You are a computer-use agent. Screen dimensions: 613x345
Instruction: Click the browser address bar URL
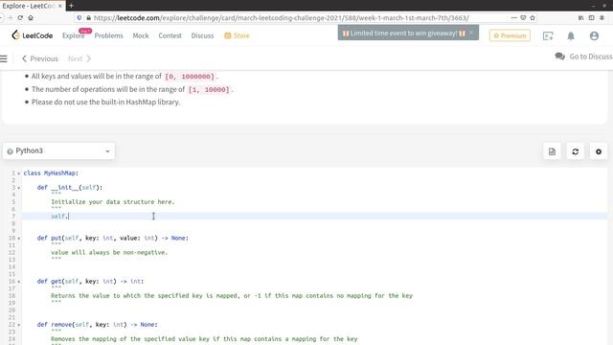pos(282,18)
